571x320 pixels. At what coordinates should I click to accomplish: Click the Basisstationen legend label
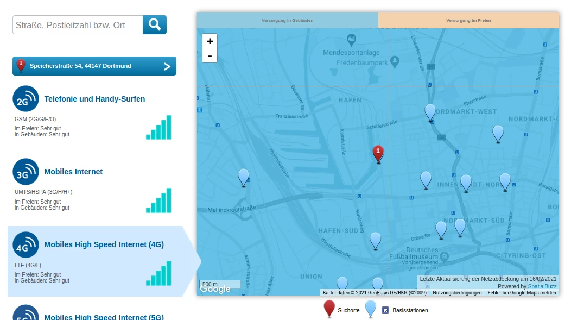click(x=410, y=311)
